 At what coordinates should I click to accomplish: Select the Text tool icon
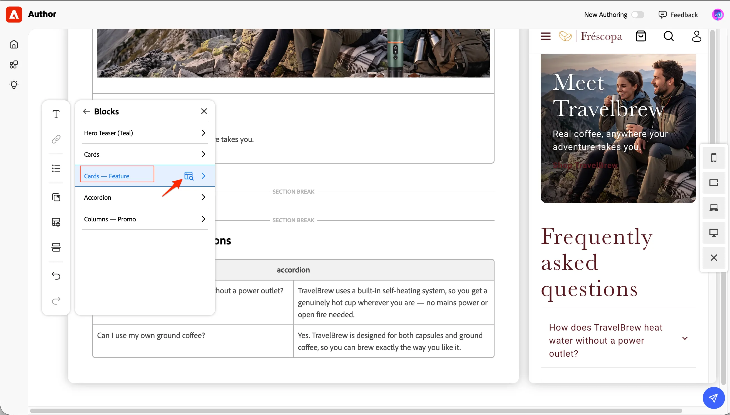56,114
